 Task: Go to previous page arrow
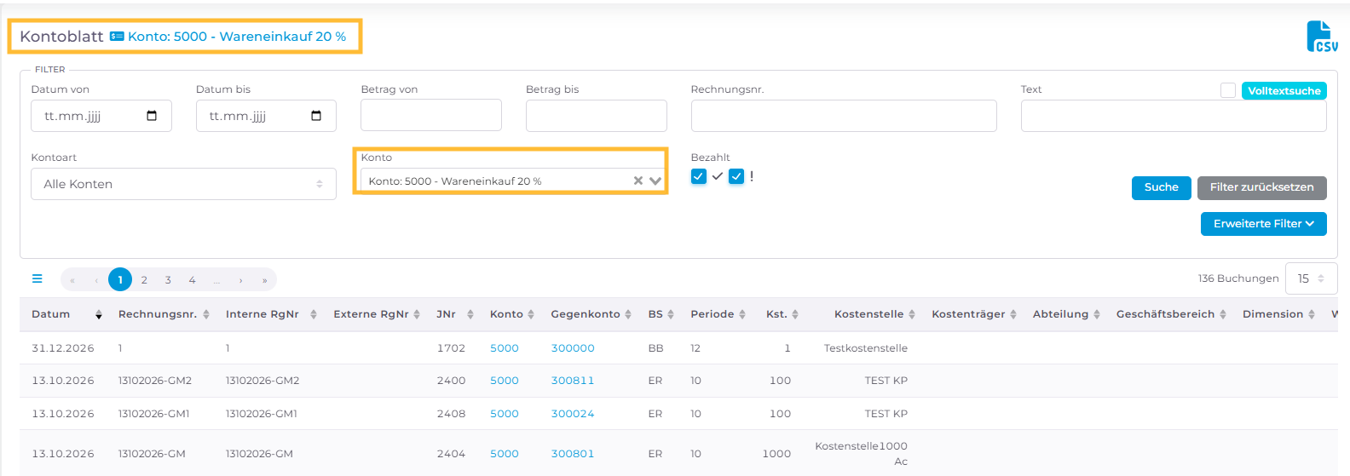(x=96, y=279)
